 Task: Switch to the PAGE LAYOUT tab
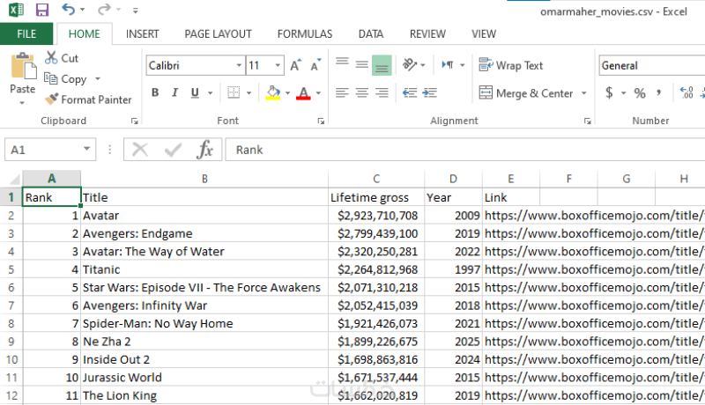tap(218, 34)
